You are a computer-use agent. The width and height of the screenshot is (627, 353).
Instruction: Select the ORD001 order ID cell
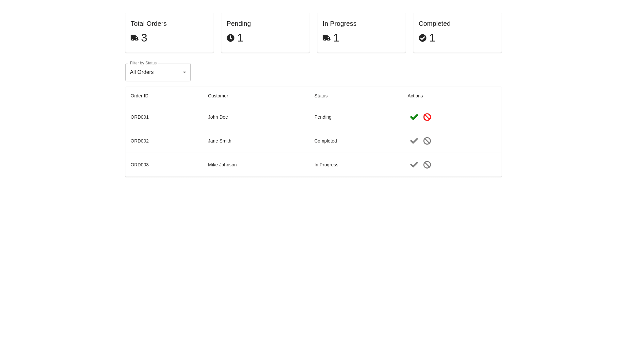[139, 117]
